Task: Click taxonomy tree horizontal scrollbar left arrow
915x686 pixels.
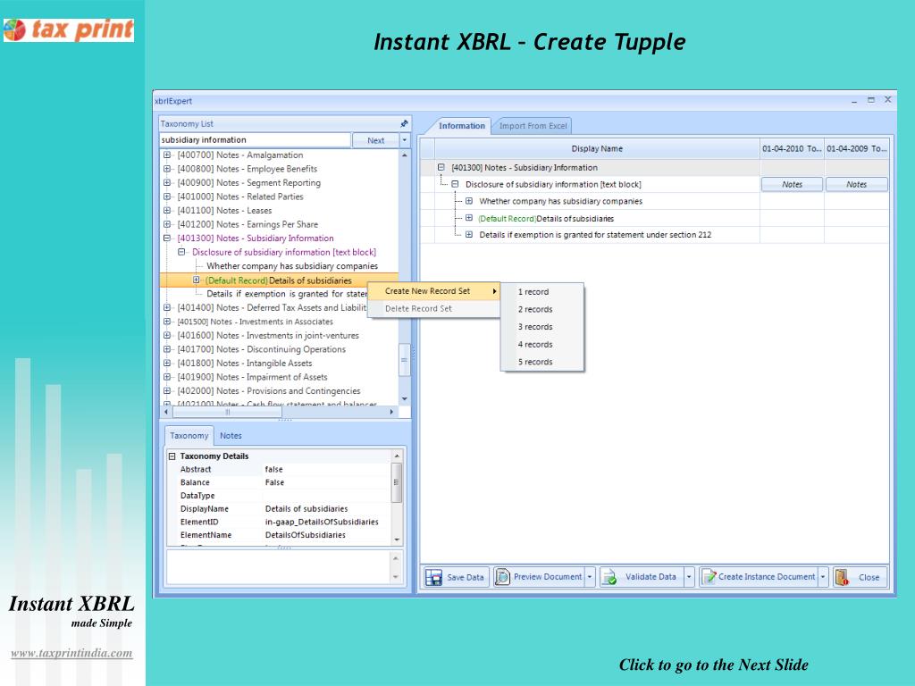Action: 166,412
